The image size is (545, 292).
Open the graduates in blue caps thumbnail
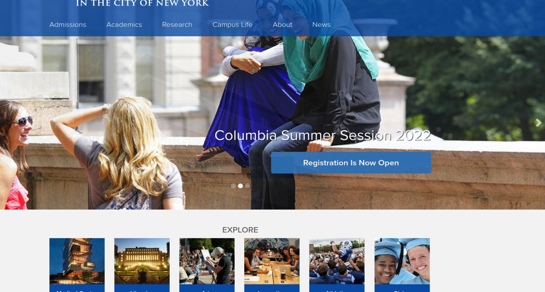coord(402,261)
